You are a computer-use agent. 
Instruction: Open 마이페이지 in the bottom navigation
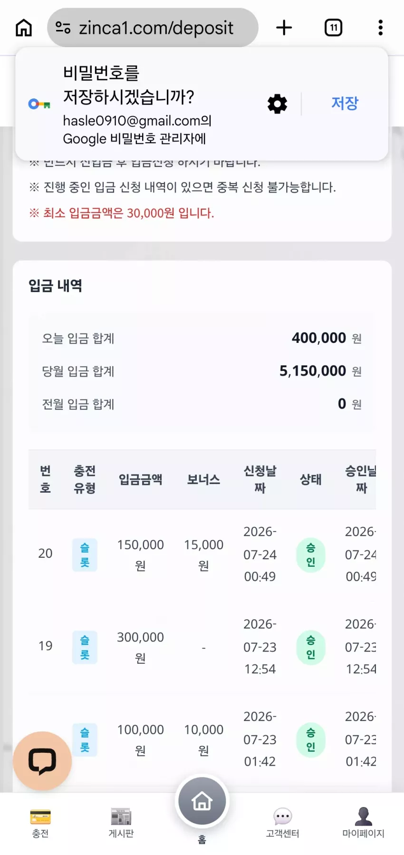(363, 824)
